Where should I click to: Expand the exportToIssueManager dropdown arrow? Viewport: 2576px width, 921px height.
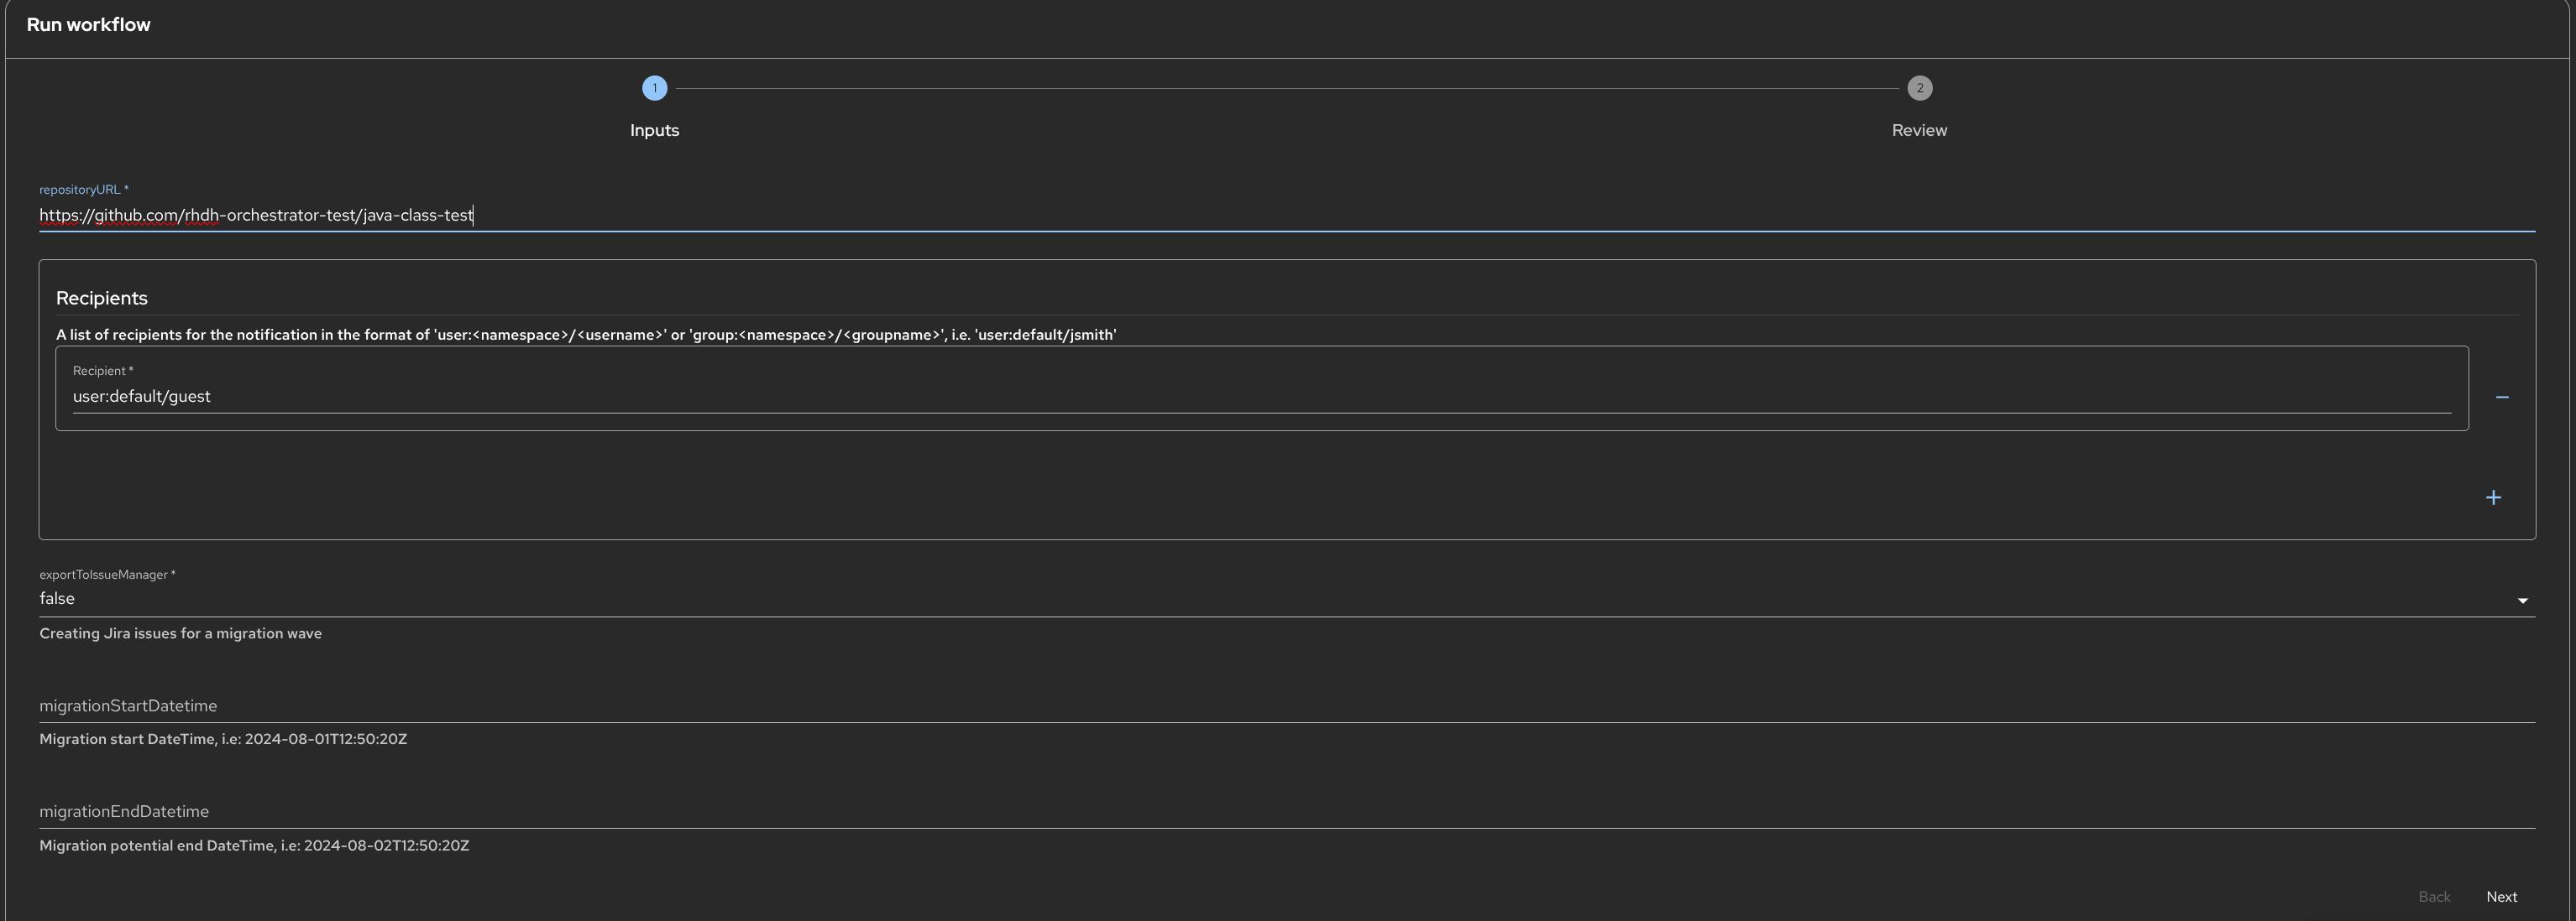(2522, 601)
